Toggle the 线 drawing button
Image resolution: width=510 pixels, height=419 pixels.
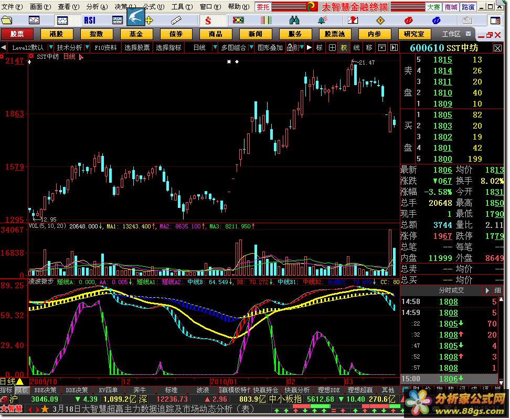pos(356,48)
